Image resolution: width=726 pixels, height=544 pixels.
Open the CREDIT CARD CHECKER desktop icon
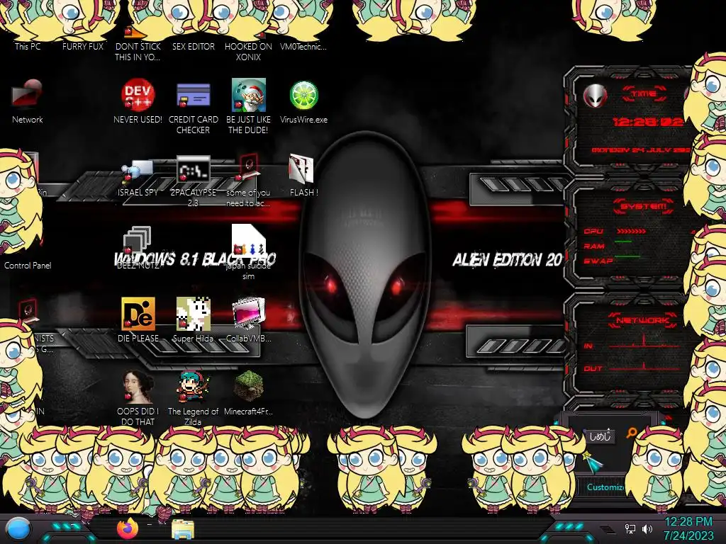tap(193, 95)
